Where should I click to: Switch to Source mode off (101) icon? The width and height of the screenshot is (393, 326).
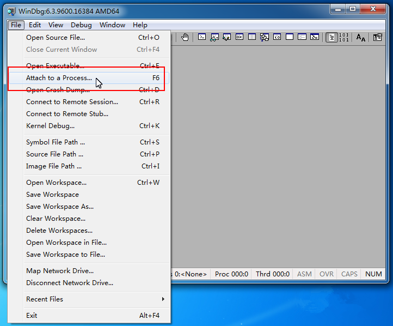tap(344, 38)
